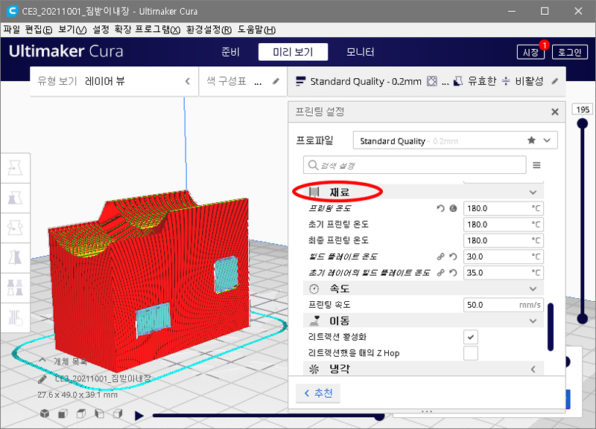
Task: Select the Move tool in left toolbar
Action: click(x=15, y=168)
